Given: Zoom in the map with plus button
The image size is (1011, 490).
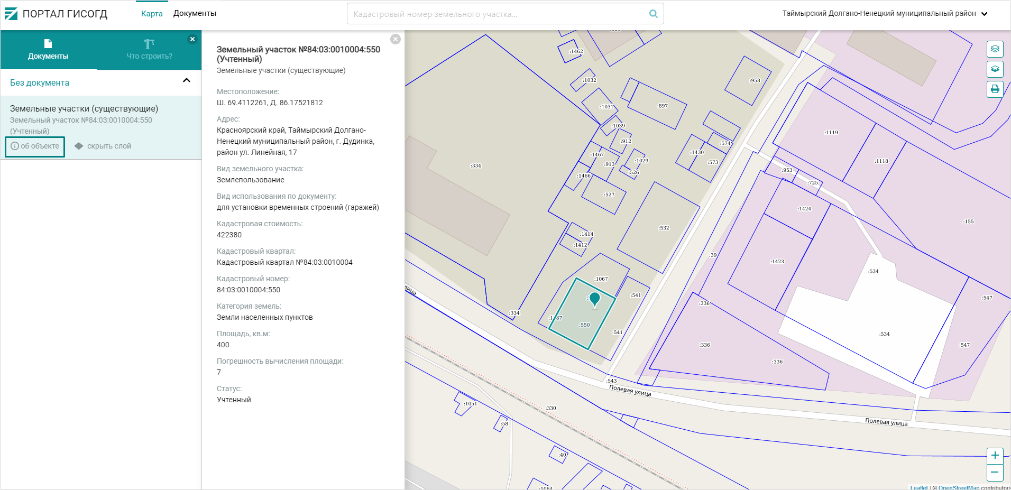Looking at the screenshot, I should coord(995,456).
